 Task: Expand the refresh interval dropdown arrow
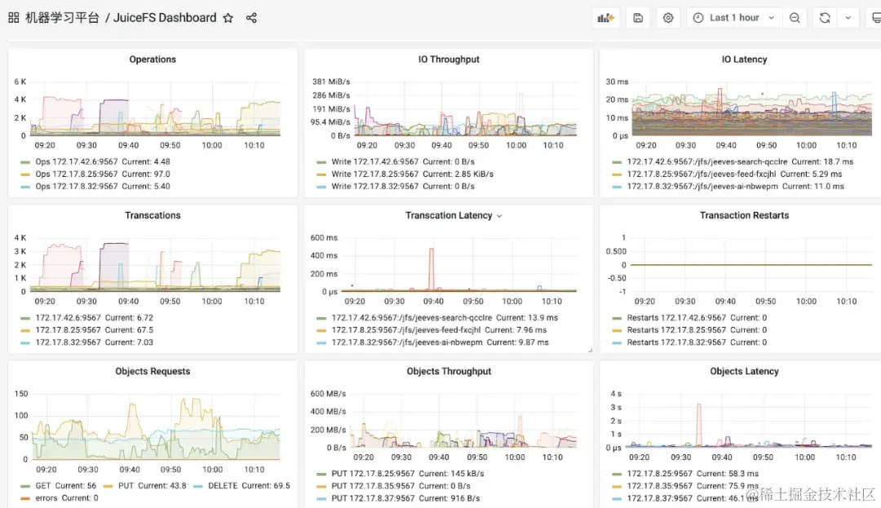[x=848, y=18]
